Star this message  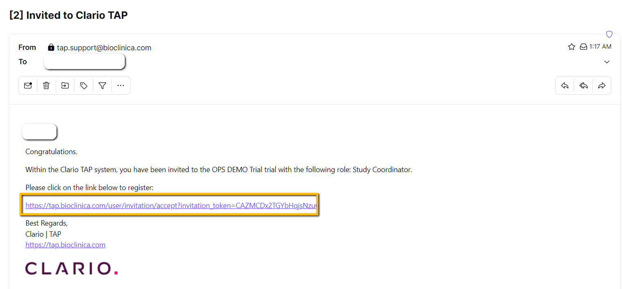[x=572, y=46]
